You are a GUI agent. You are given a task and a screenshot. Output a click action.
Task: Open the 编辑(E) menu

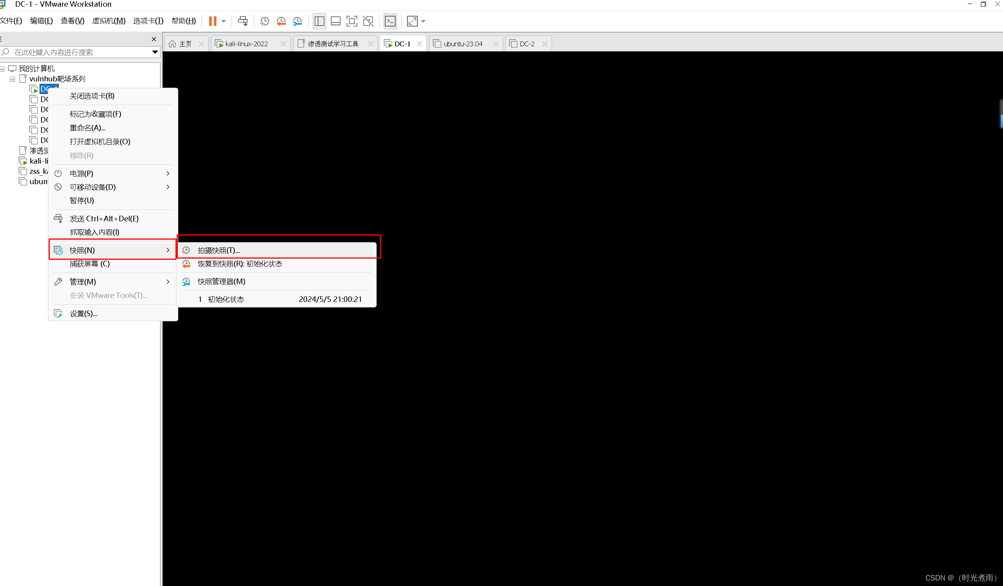(41, 21)
